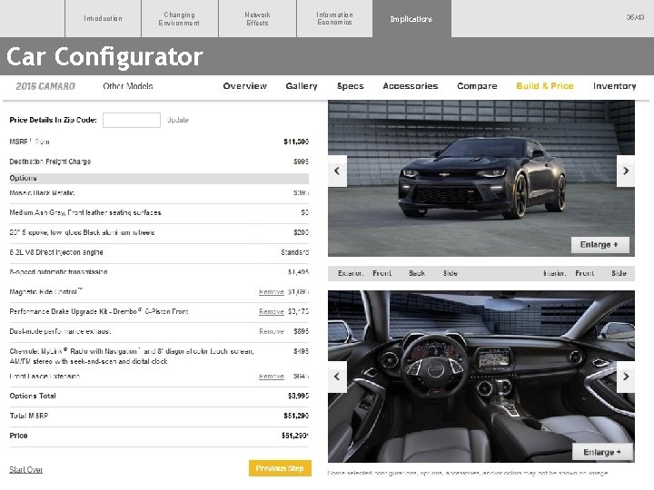Open the Compare page
This screenshot has width=654, height=490.
(477, 86)
